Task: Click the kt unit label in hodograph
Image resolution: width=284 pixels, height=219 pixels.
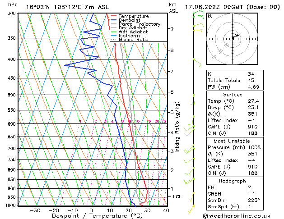Action: (210, 16)
